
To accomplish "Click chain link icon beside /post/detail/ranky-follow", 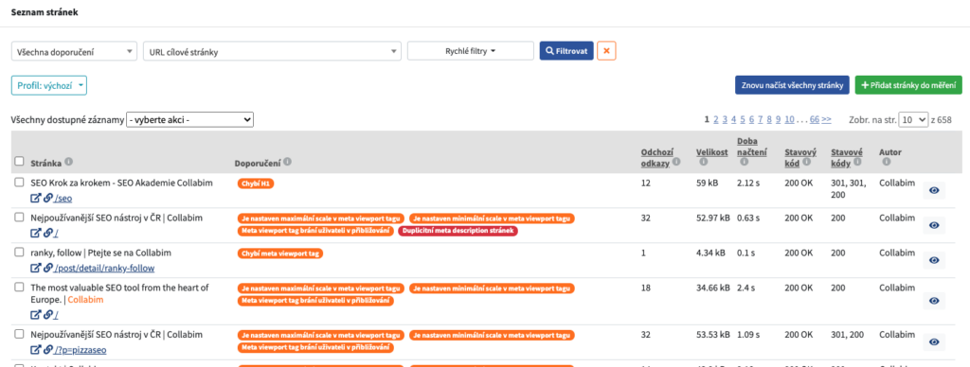I will point(47,268).
